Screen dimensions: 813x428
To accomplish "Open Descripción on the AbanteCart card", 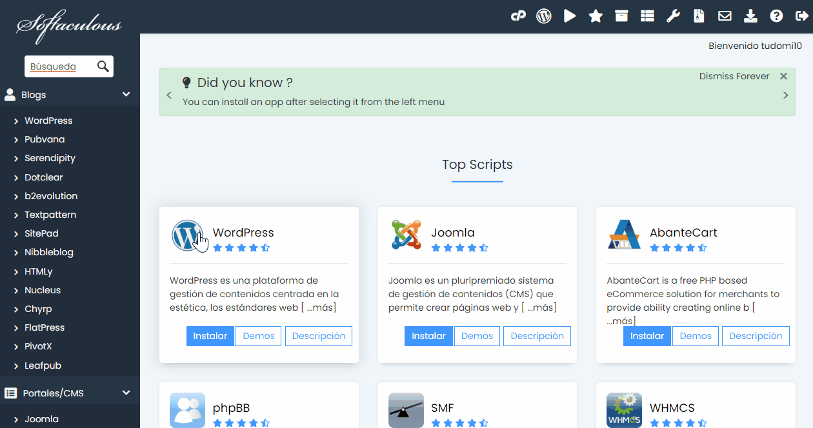I will pos(756,336).
